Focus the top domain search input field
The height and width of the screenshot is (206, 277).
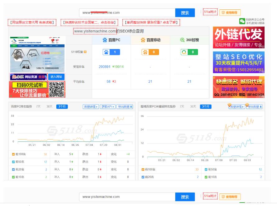pos(127,13)
